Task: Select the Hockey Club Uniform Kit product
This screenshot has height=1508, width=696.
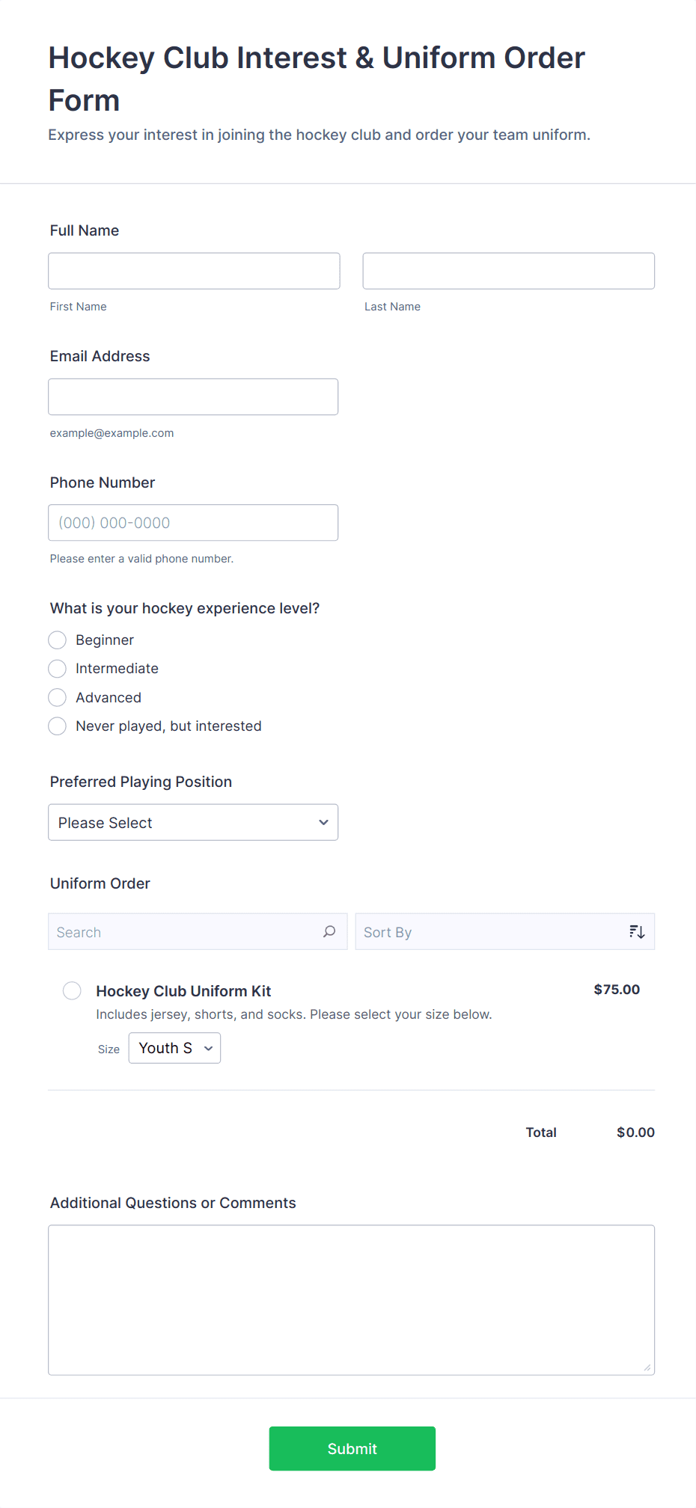Action: 72,990
